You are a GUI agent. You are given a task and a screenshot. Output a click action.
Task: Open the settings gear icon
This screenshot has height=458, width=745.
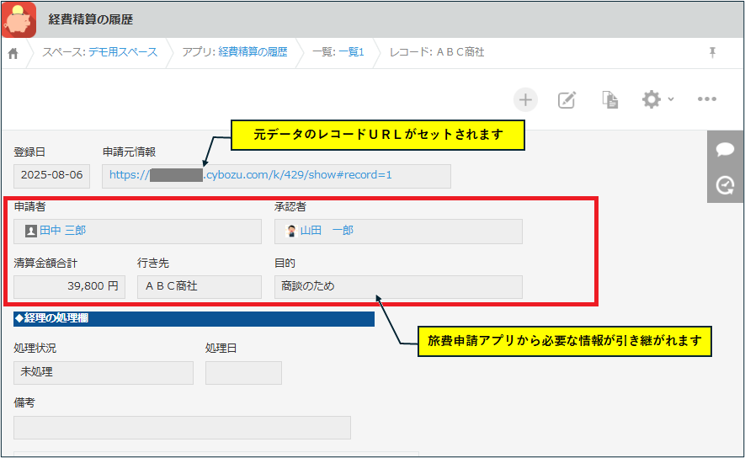point(651,99)
